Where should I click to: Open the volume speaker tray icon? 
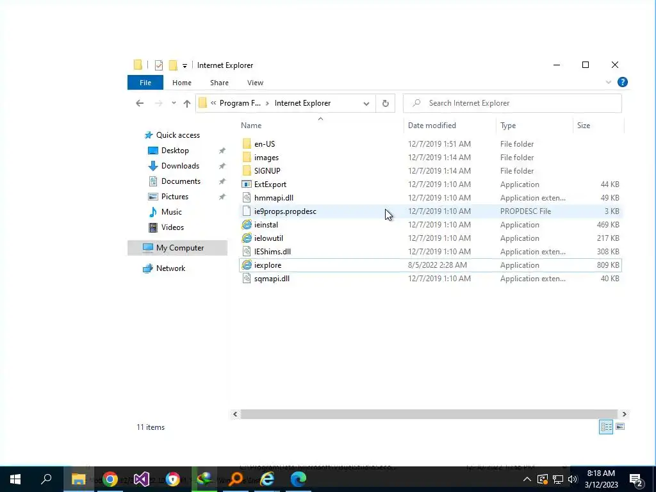tap(573, 479)
